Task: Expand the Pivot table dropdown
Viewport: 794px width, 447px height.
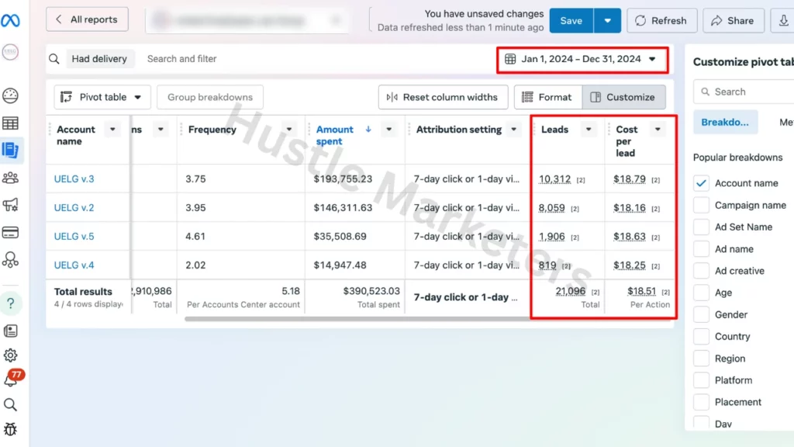Action: pyautogui.click(x=102, y=97)
